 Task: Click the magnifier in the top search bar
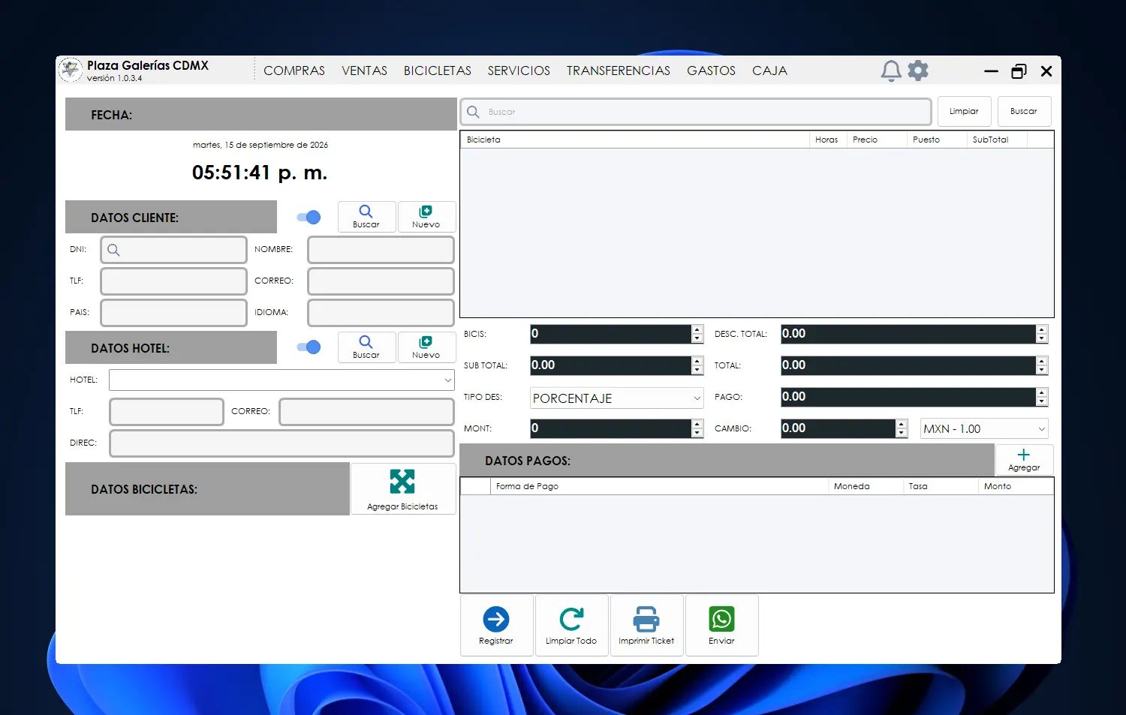473,112
